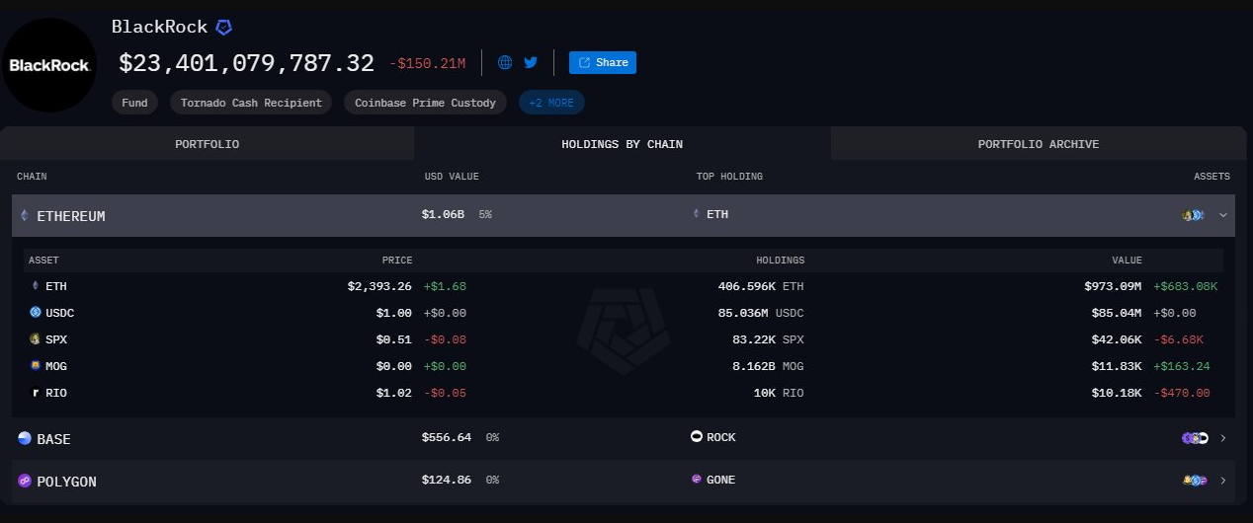Switch to the HOLDINGS BY CHAIN tab

click(623, 144)
